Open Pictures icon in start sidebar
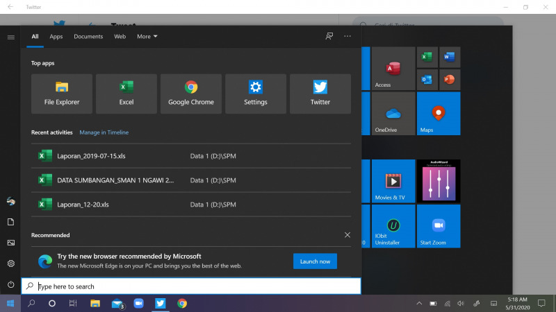This screenshot has width=556, height=312. tap(11, 243)
